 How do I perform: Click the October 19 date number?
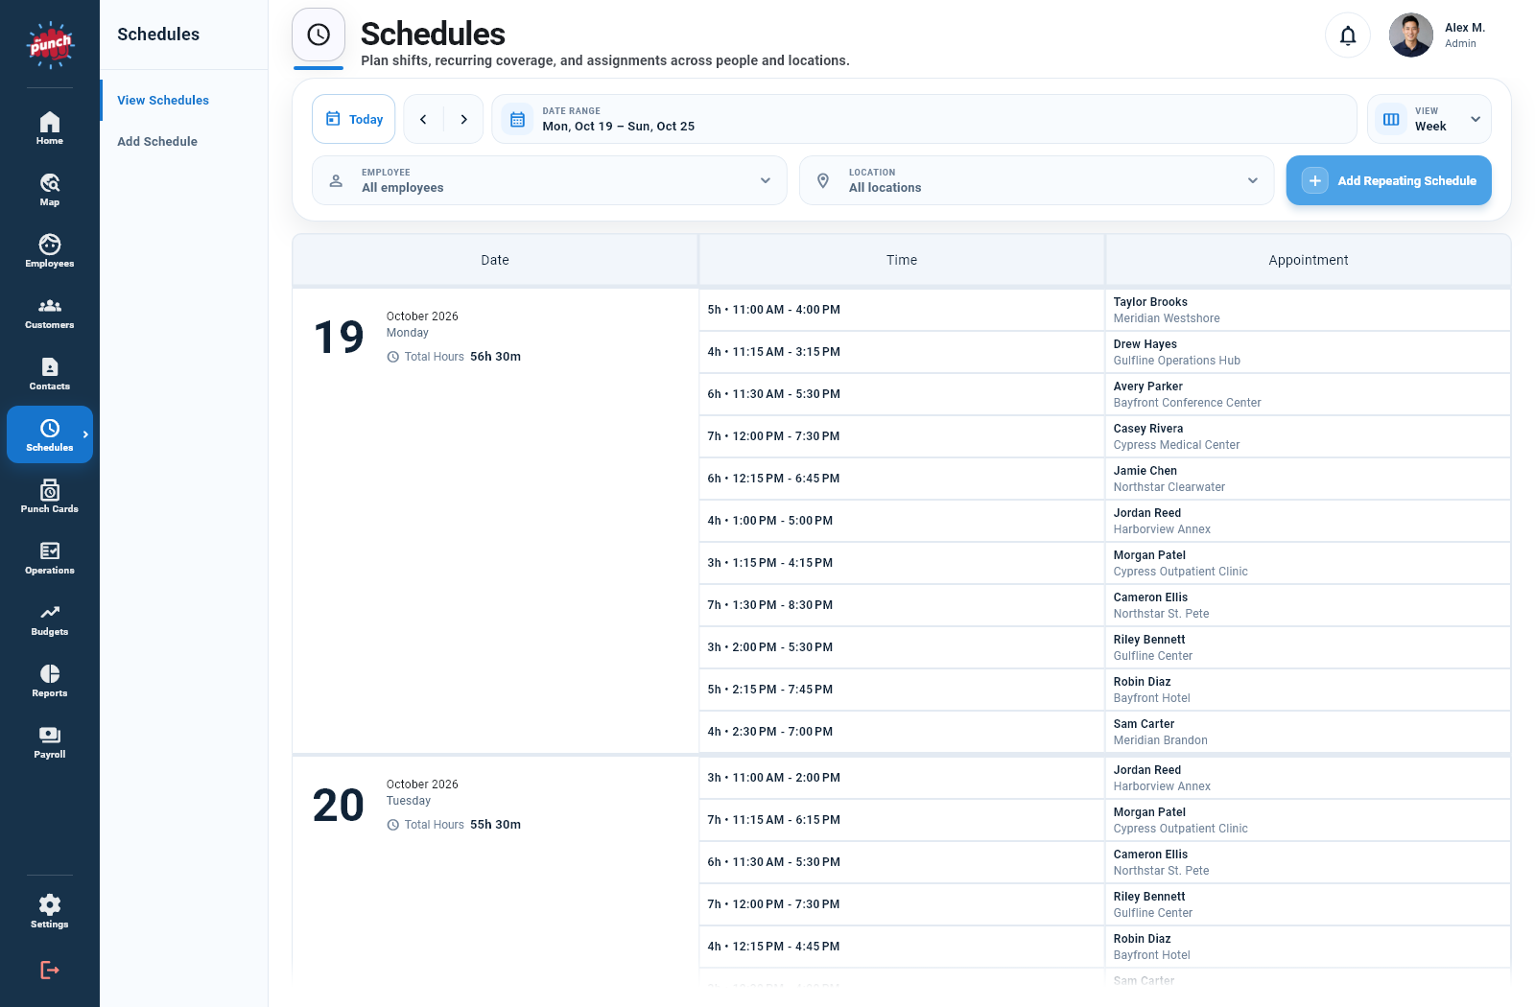pos(339,337)
